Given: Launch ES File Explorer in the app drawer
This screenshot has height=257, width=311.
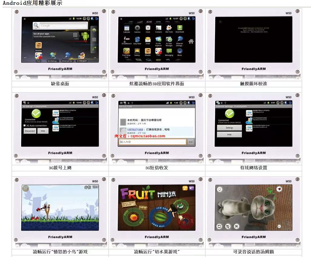Looking at the screenshot, I should (158, 42).
